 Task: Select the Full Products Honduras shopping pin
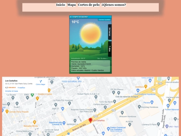click(x=138, y=90)
